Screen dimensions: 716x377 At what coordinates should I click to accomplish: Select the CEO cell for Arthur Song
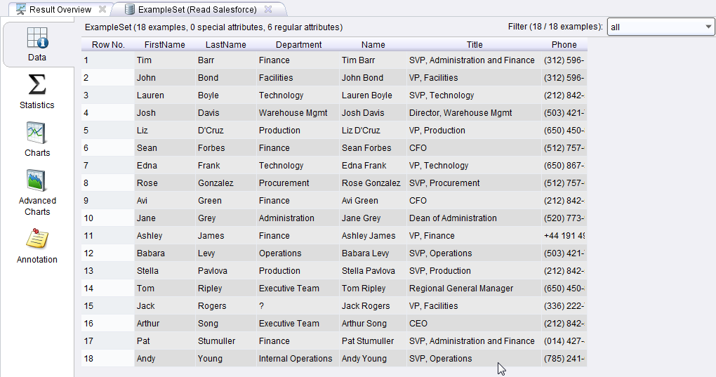(x=418, y=324)
